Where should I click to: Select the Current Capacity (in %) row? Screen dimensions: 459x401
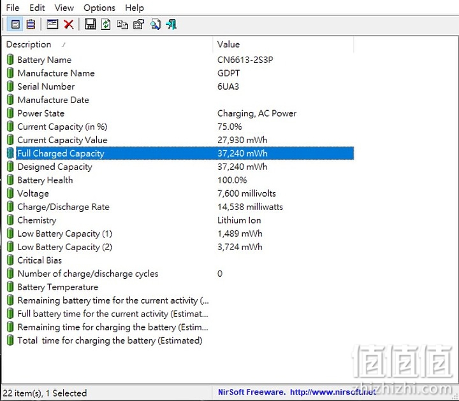180,127
